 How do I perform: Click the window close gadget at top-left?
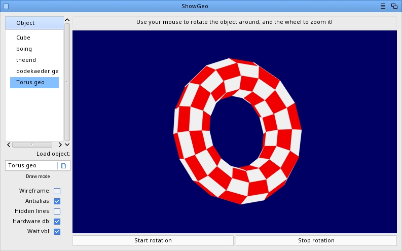coord(6,6)
